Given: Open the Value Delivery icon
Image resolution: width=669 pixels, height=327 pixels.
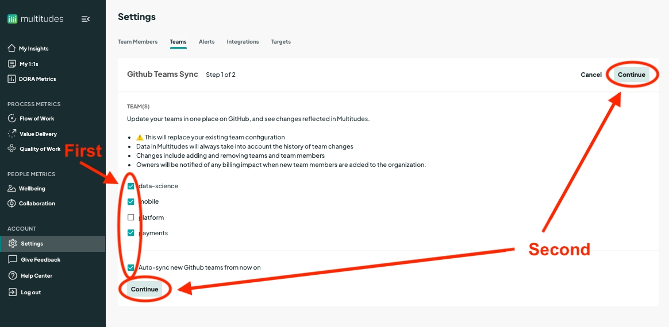Looking at the screenshot, I should pyautogui.click(x=12, y=134).
